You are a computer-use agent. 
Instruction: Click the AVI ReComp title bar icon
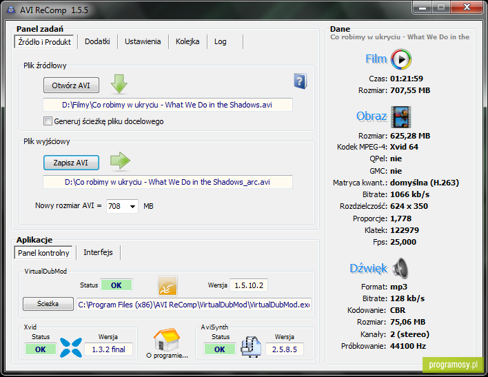pyautogui.click(x=11, y=10)
